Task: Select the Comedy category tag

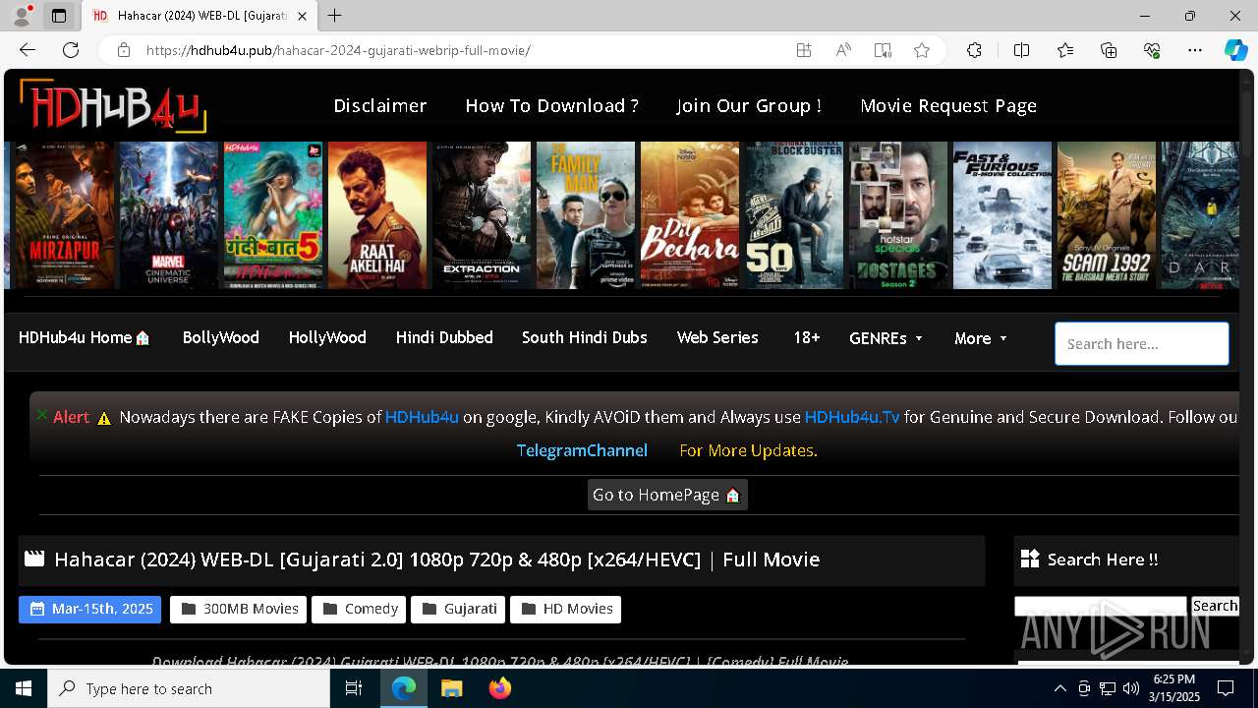Action: point(359,609)
